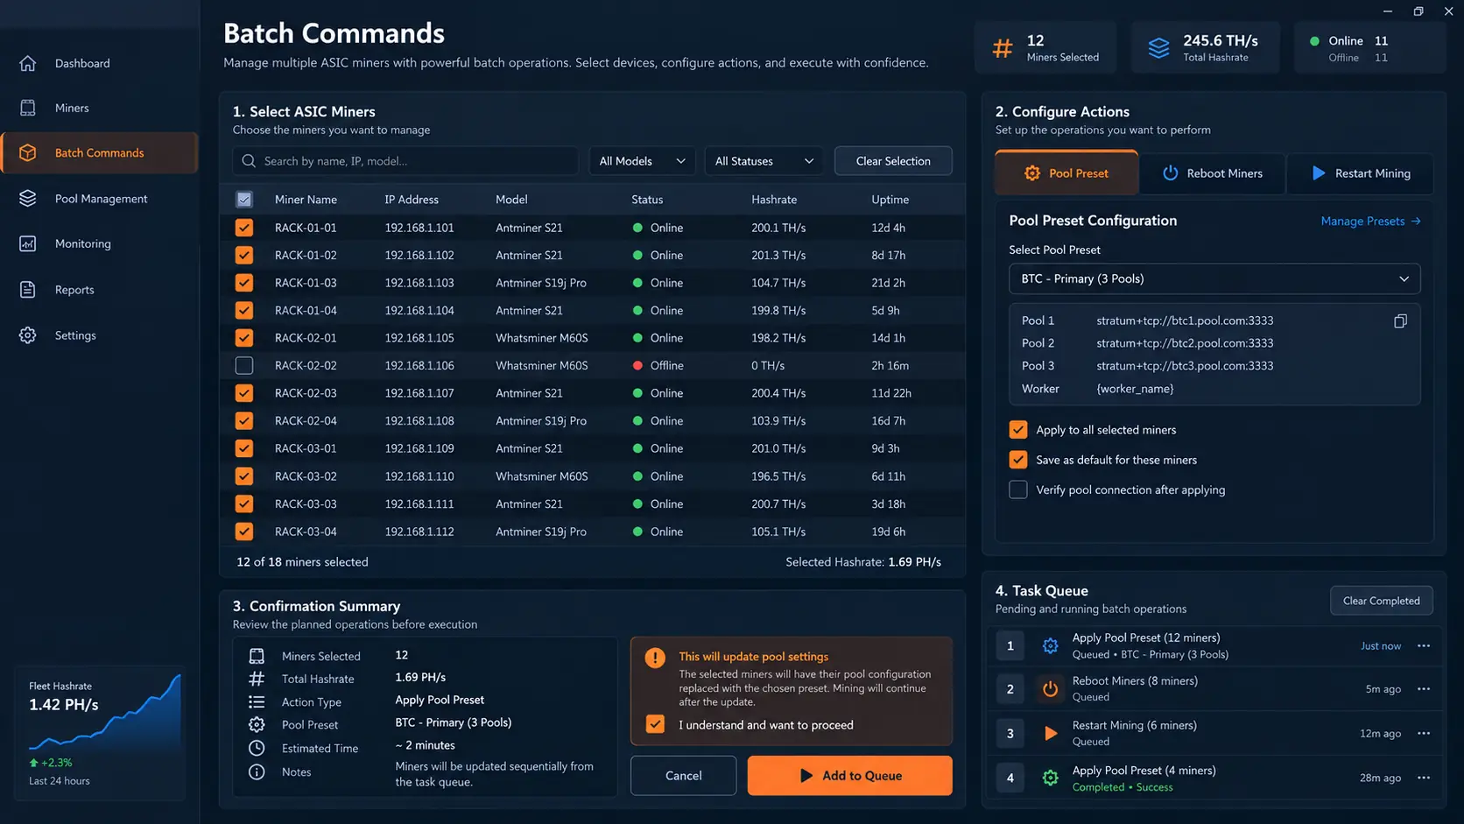Screen dimensions: 1464x824
Task: Click the 245.6 TH/s total hashrate value
Action: pyautogui.click(x=1221, y=40)
